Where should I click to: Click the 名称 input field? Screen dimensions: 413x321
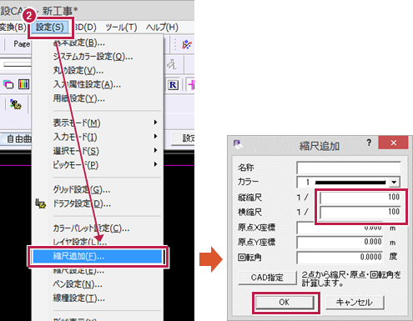(x=349, y=168)
